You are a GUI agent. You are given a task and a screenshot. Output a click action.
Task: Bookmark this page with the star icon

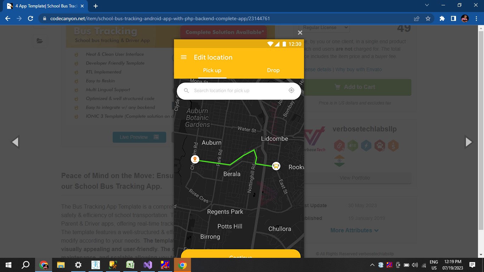point(428,18)
